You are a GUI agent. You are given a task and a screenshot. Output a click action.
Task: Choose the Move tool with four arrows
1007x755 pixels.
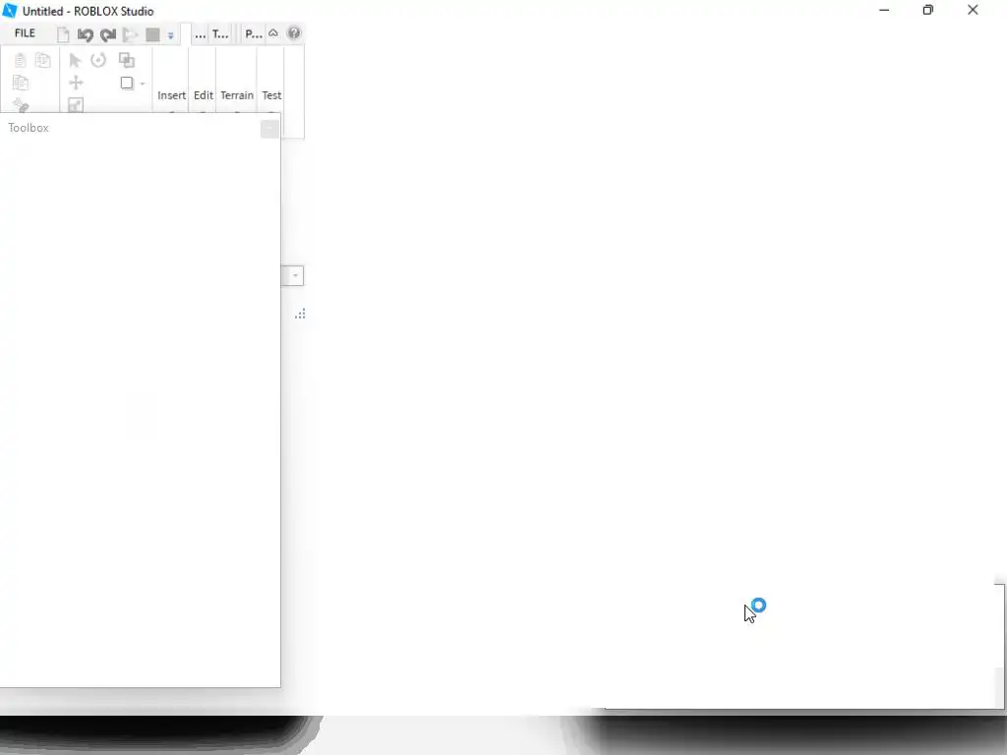point(76,83)
